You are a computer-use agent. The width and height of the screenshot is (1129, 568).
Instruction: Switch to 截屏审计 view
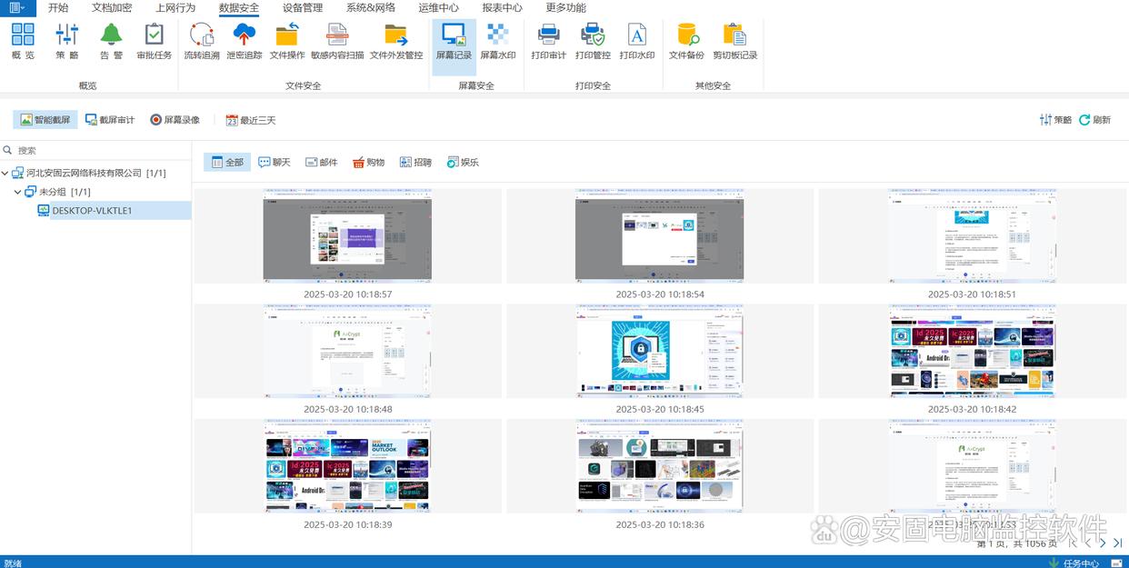pyautogui.click(x=109, y=120)
